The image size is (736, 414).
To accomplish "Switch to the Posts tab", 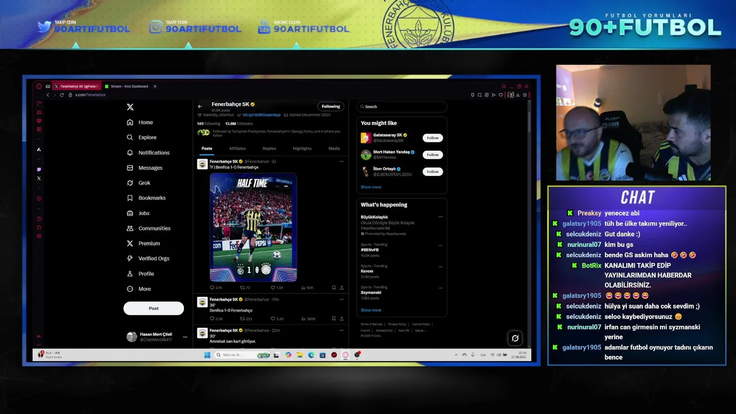I will [x=206, y=148].
